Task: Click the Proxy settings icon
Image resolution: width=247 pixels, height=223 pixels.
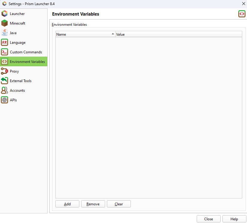Action: click(x=5, y=71)
